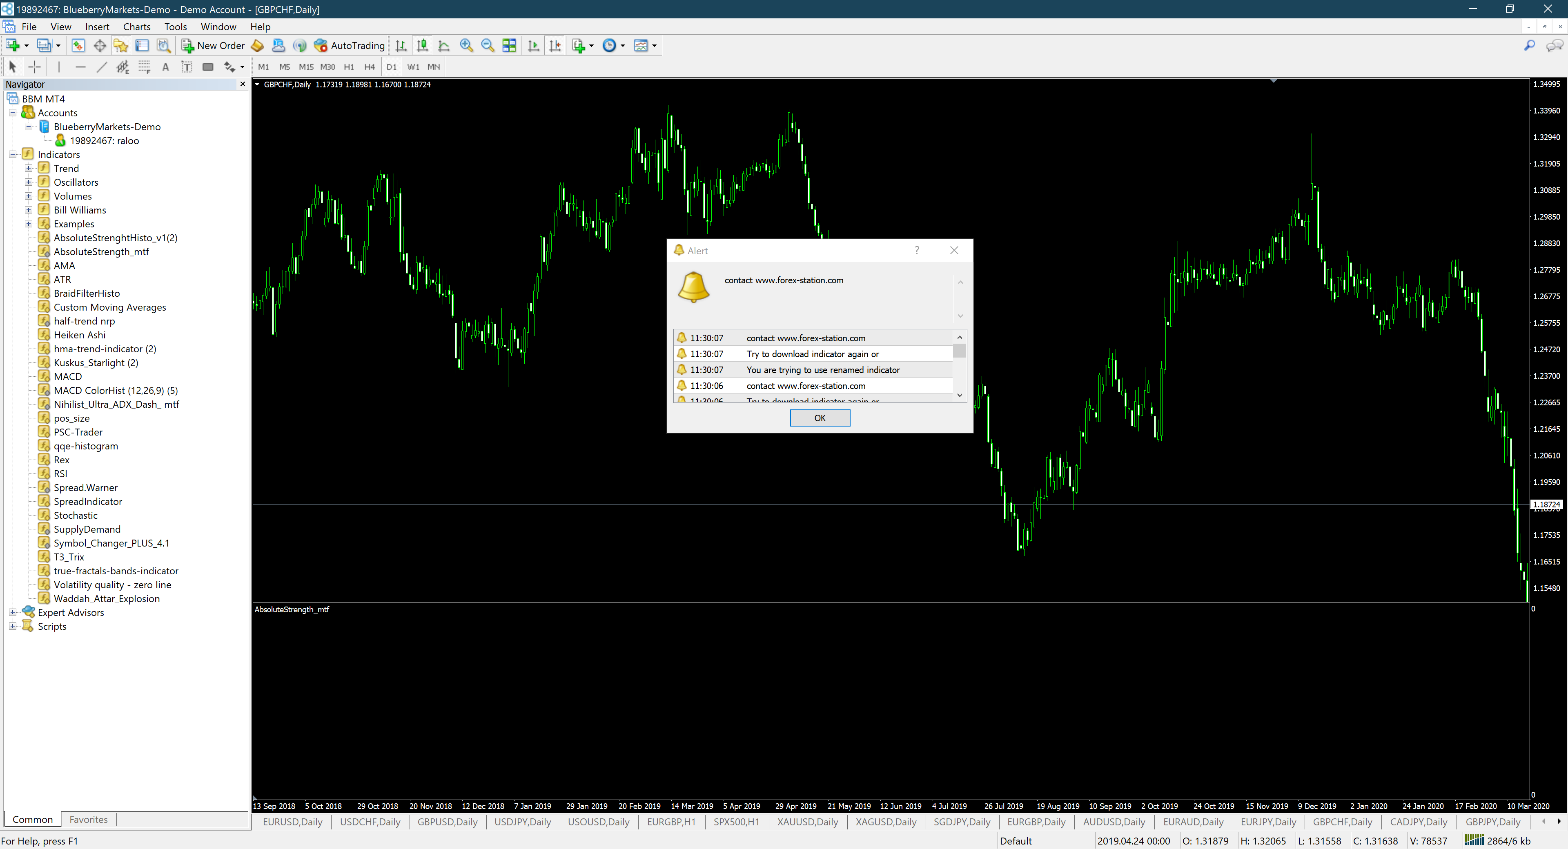This screenshot has width=1568, height=849.
Task: Open the Charts menu
Action: click(x=136, y=27)
